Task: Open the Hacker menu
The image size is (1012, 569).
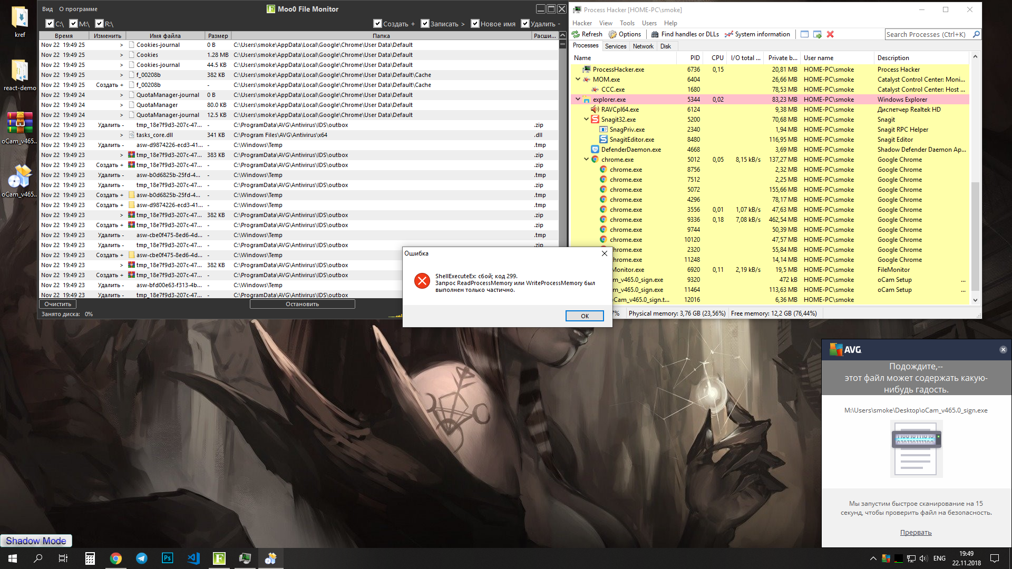Action: pos(582,23)
